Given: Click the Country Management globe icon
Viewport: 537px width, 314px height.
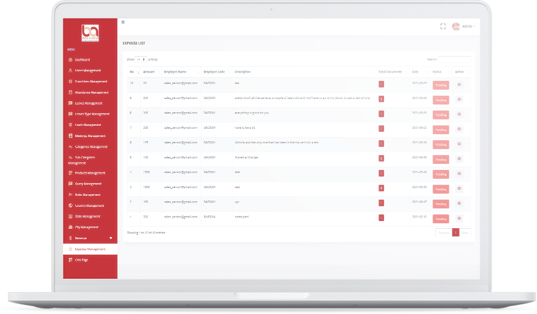Looking at the screenshot, I should coord(70,206).
